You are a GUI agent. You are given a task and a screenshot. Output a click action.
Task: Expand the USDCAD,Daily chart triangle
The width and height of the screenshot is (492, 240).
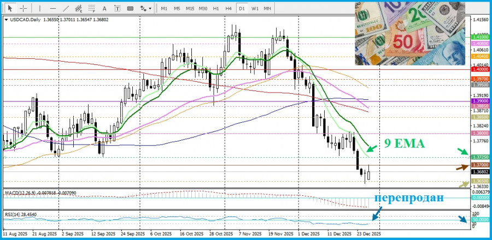pyautogui.click(x=6, y=19)
